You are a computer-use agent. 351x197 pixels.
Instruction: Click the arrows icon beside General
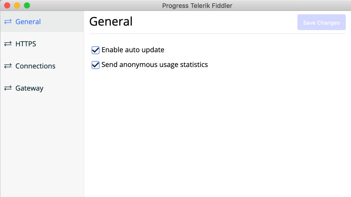[x=8, y=22]
